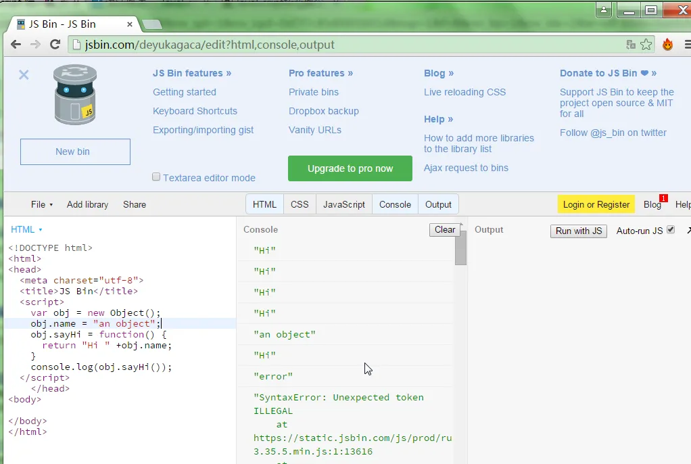Bookmark this page with the star icon
This screenshot has width=691, height=464.
tap(646, 45)
